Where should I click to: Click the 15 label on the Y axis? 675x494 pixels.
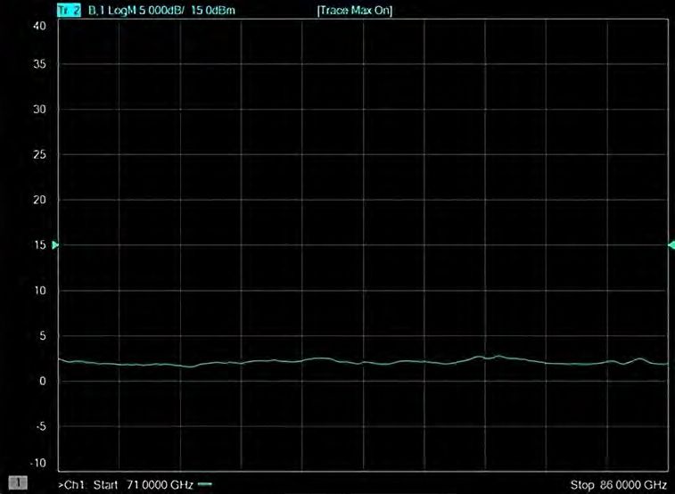tap(38, 245)
